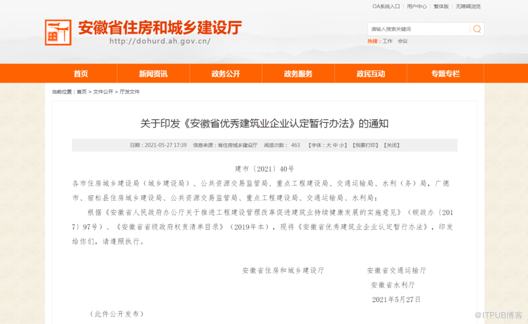
Task: Click the note （此件公开发布）
Action: [117, 314]
